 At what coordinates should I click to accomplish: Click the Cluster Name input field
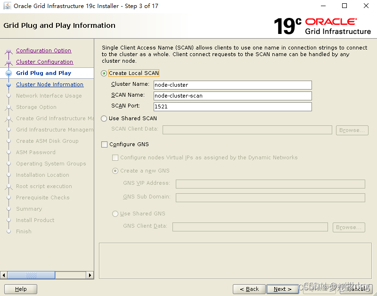point(233,85)
